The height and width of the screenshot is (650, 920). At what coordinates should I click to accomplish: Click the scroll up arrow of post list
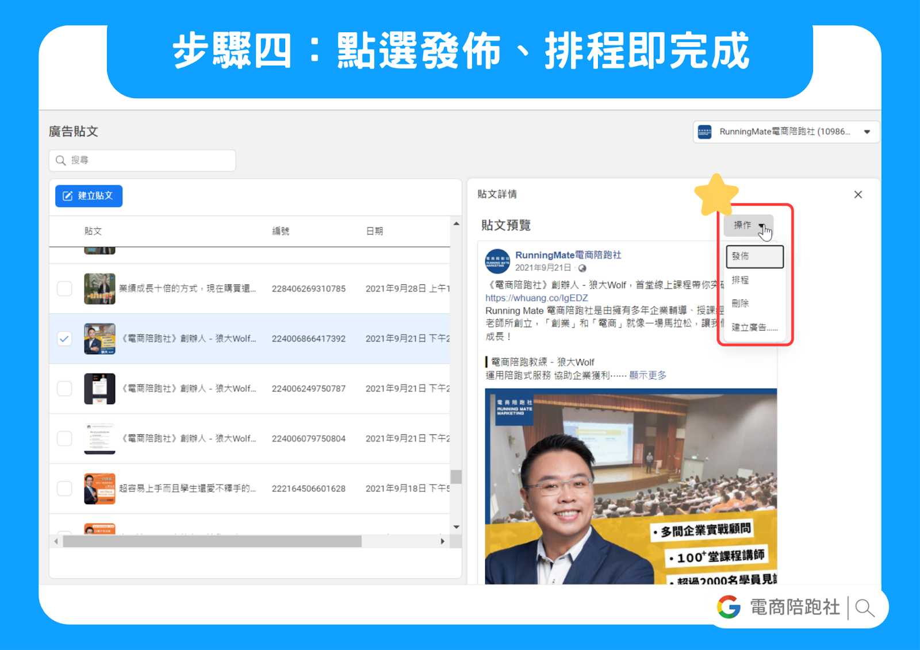tap(456, 224)
